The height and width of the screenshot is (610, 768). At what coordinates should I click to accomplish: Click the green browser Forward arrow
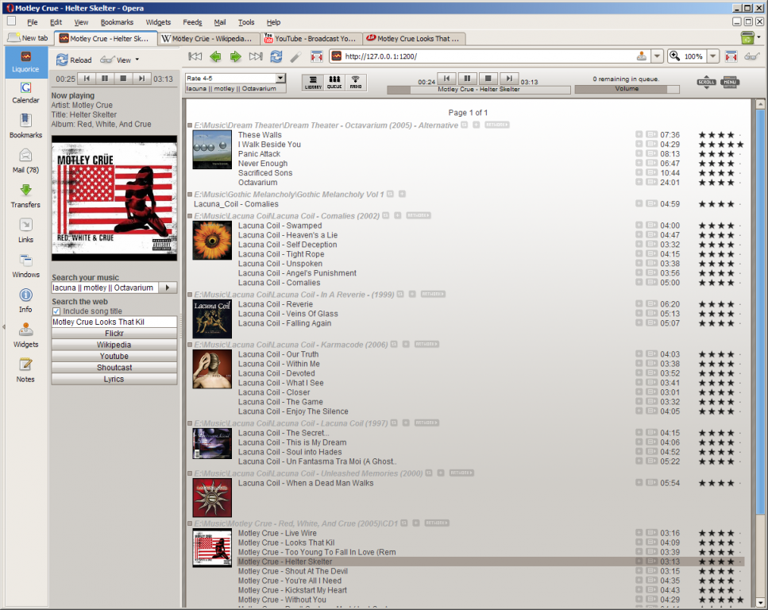pyautogui.click(x=236, y=56)
